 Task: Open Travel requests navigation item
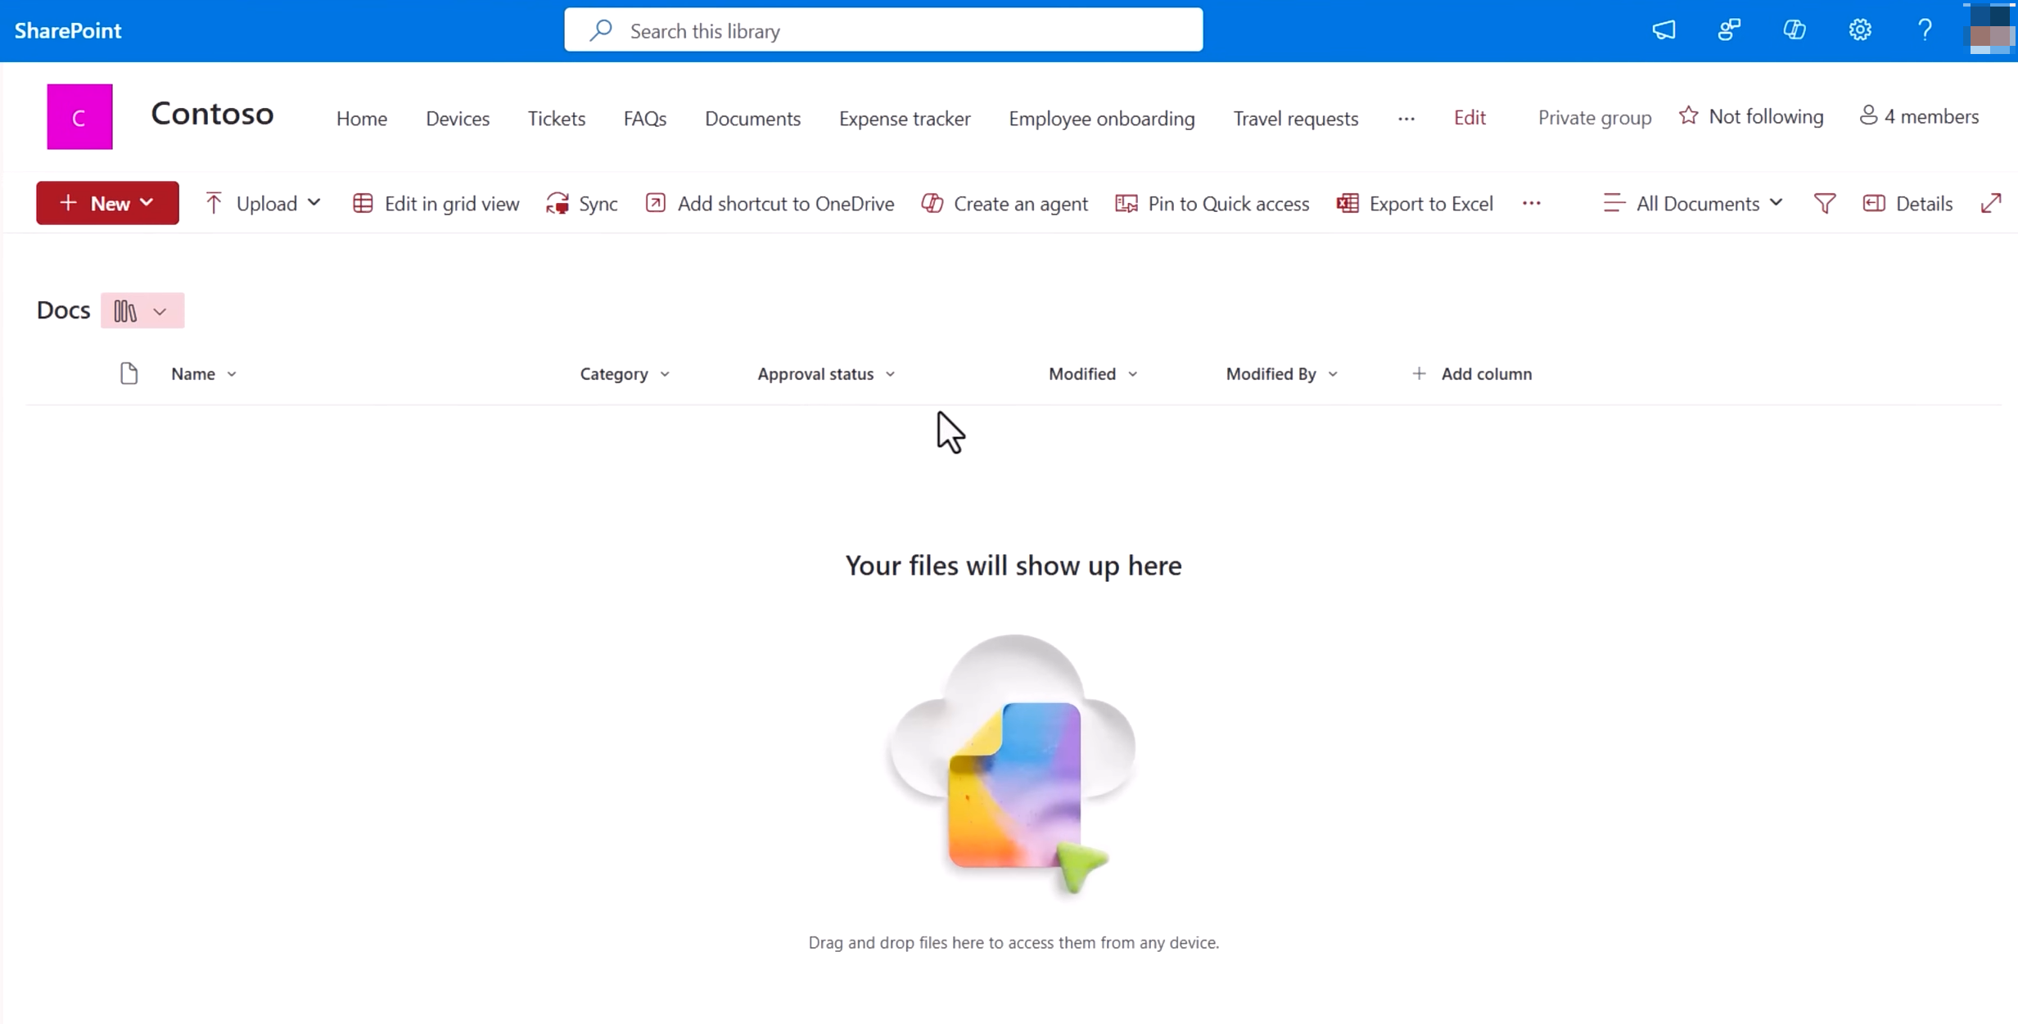(x=1296, y=119)
